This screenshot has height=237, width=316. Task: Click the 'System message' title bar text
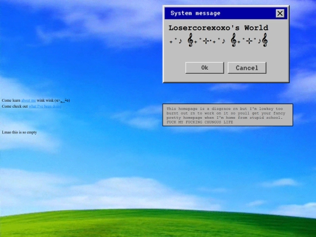(195, 13)
